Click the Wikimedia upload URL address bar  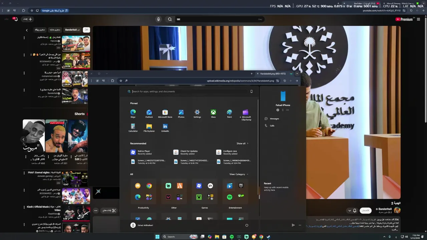coord(240,81)
